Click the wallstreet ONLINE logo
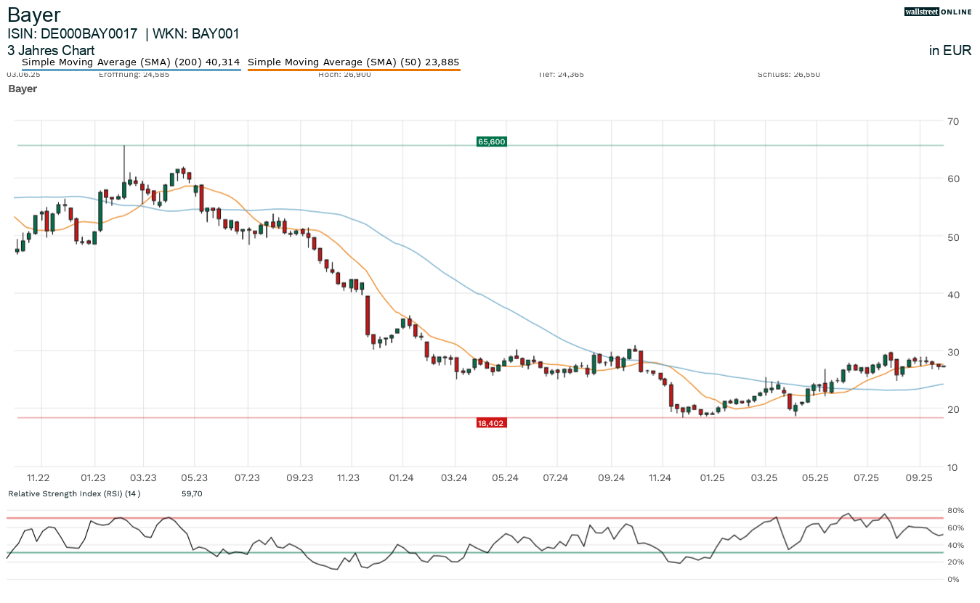This screenshot has width=980, height=603. (x=938, y=12)
